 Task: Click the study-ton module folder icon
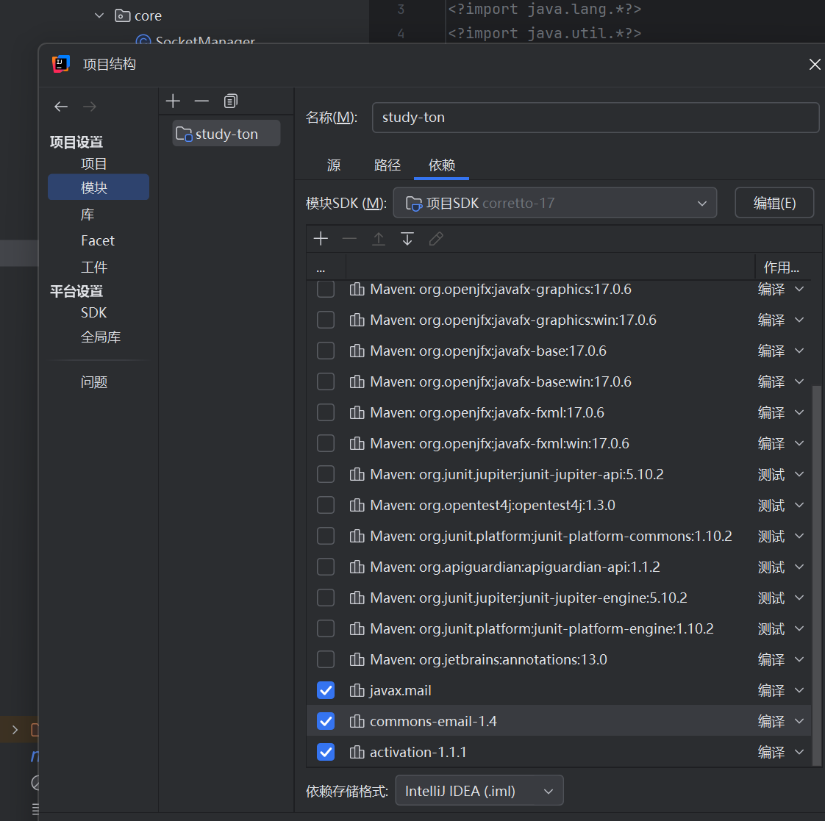tap(184, 134)
